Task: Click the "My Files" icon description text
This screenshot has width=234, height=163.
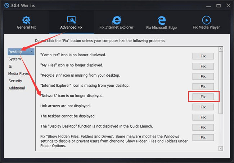Action: point(72,65)
